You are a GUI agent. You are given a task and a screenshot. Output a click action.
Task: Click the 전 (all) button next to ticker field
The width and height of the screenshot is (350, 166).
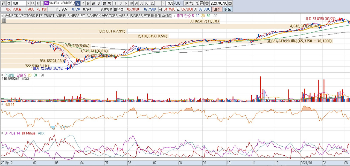coord(8,3)
